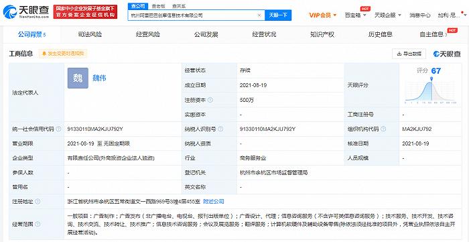
Task: Click the 发生变更时通知我 notification button
Action: [63, 54]
